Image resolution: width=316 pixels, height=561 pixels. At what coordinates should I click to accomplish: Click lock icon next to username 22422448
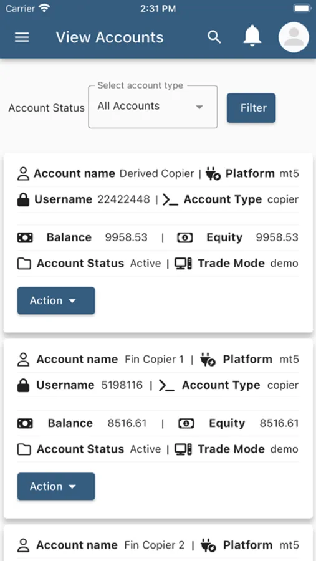[x=23, y=199]
